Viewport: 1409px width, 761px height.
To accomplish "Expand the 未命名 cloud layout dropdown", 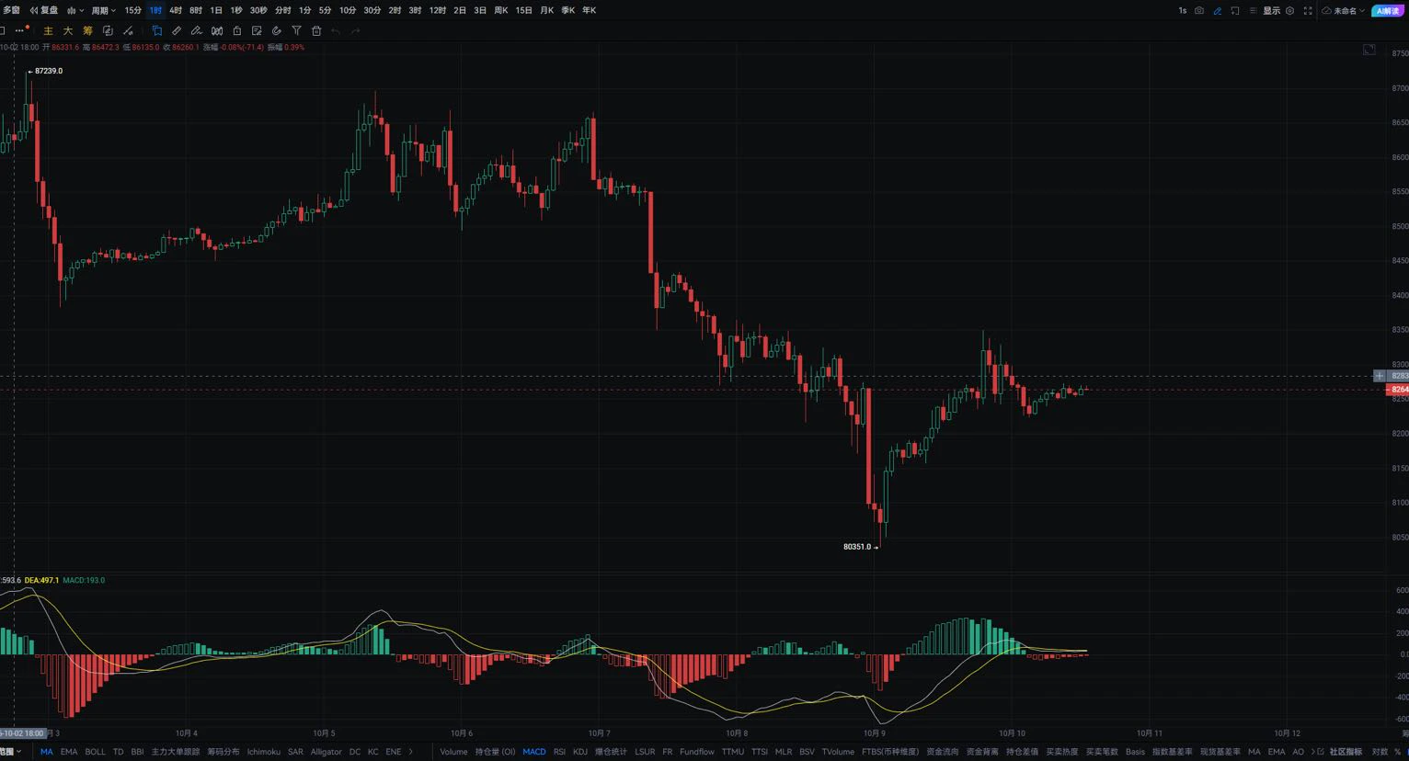I will 1344,11.
